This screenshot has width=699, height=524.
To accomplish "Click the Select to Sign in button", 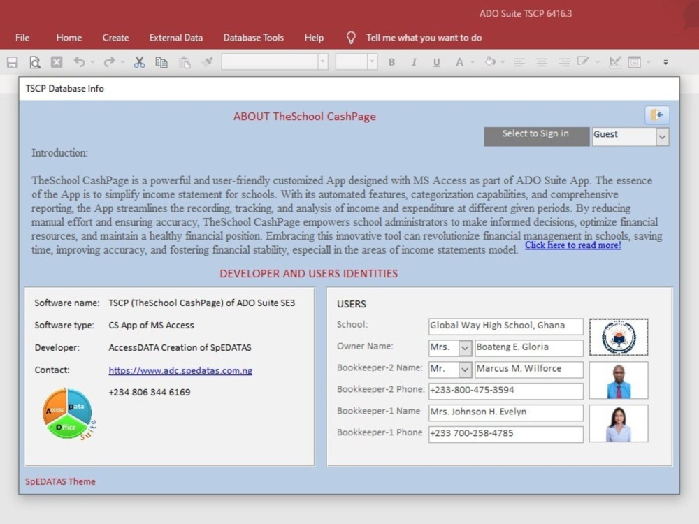I will [537, 137].
